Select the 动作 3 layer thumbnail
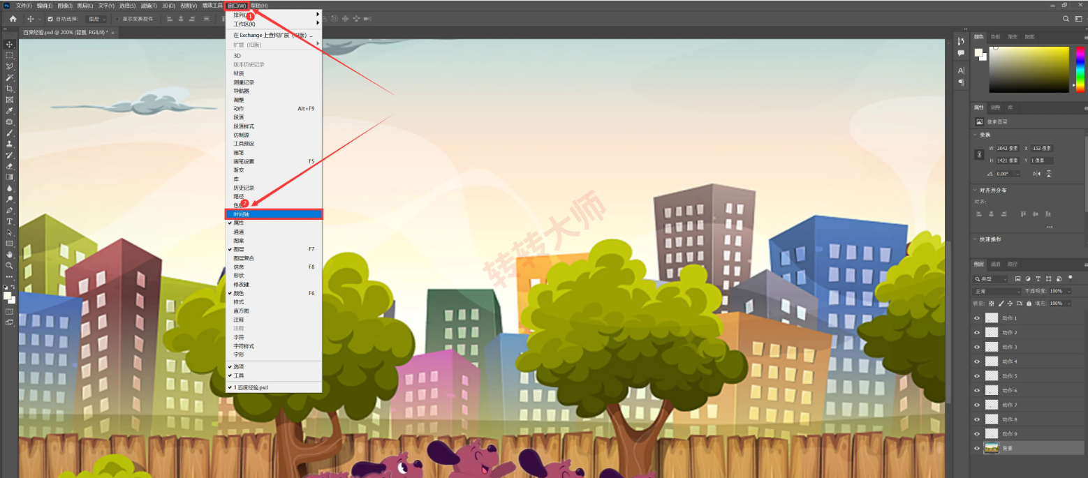This screenshot has height=478, width=1088. click(x=992, y=347)
